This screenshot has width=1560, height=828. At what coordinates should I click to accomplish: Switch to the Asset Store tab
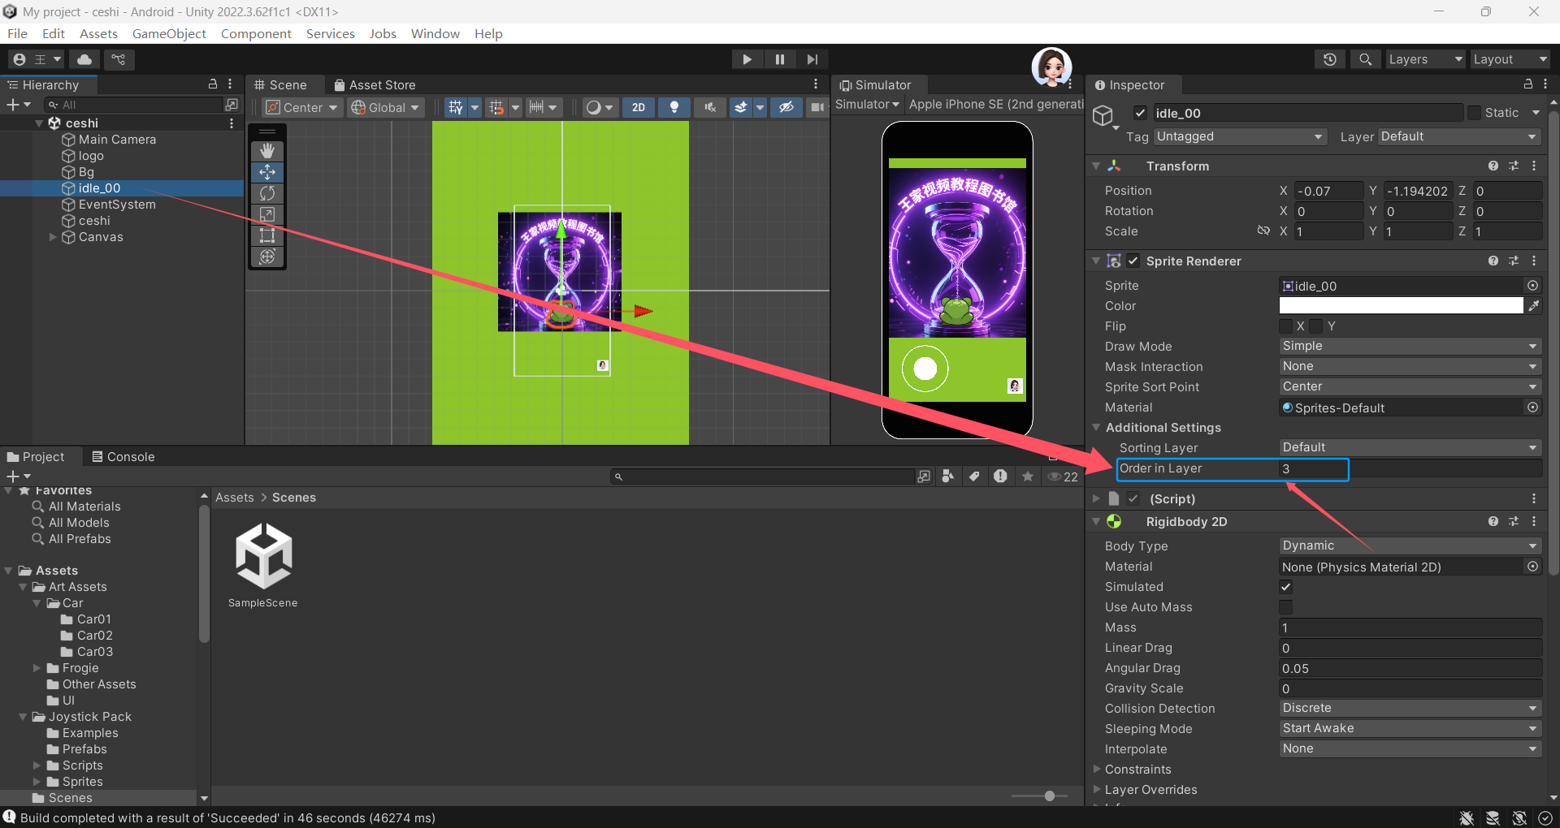[375, 85]
